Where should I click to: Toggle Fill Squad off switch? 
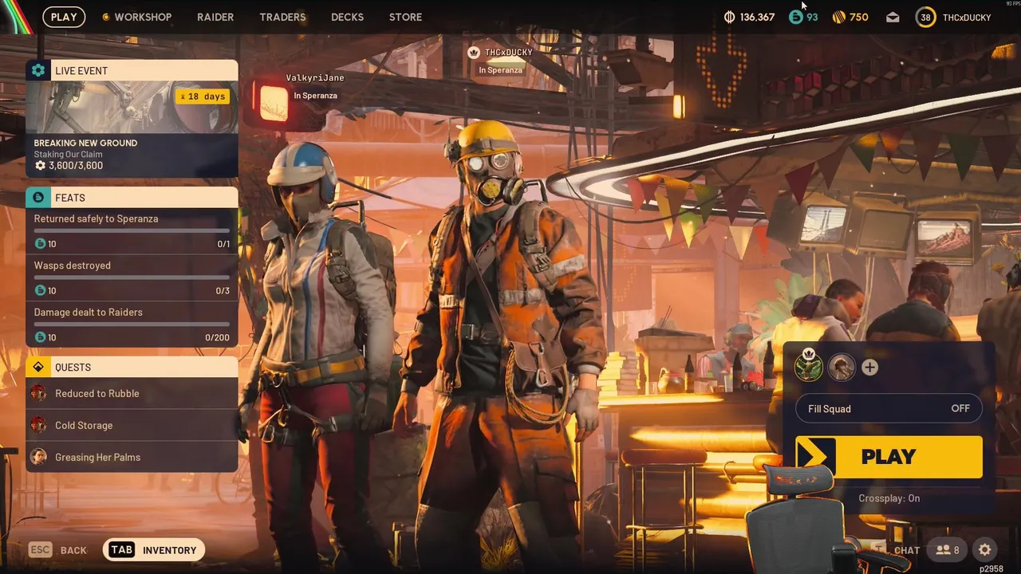coord(889,408)
